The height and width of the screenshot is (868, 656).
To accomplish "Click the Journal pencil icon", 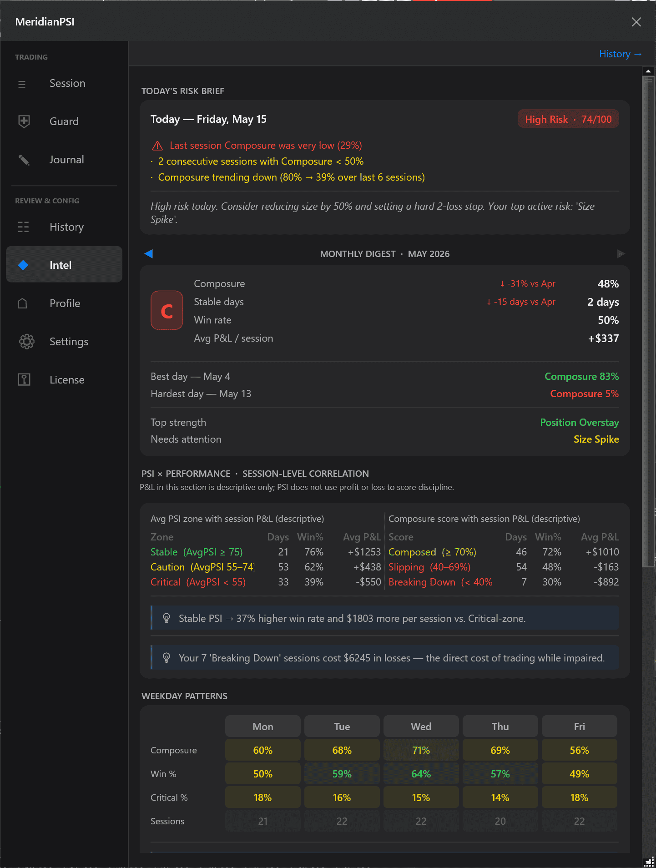I will point(24,160).
